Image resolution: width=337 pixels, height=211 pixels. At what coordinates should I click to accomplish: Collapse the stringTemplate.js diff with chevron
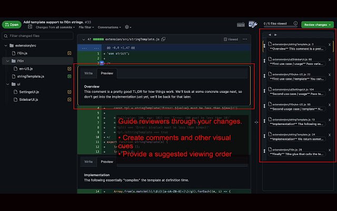coord(84,40)
